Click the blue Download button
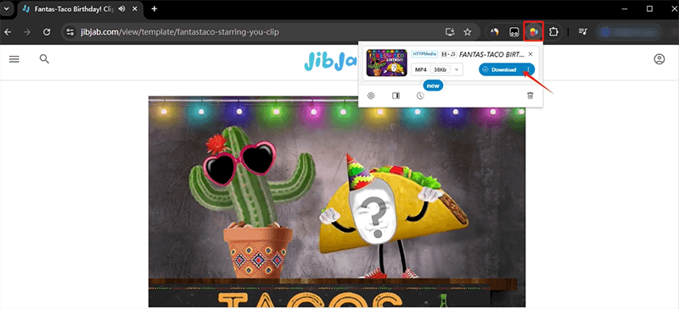This screenshot has width=679, height=309. tap(501, 69)
